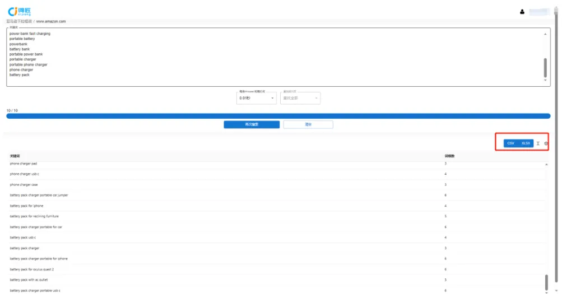Click the blue search-again button

click(252, 124)
